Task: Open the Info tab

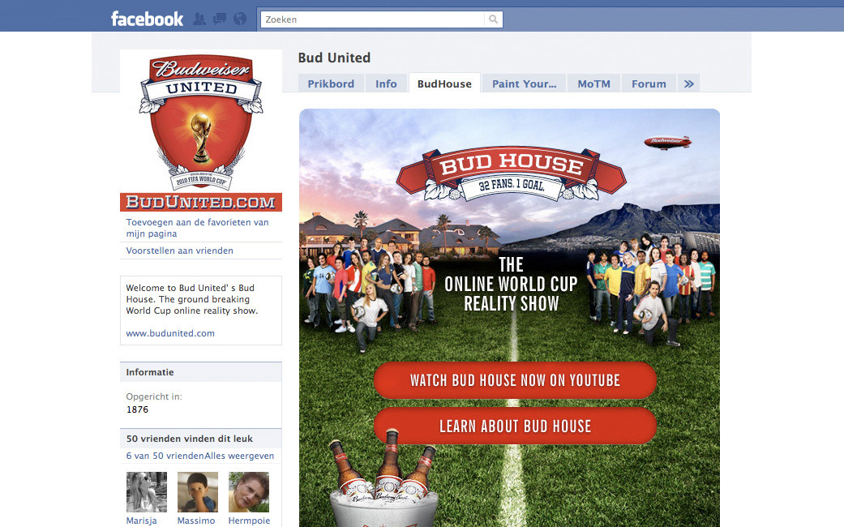Action: click(386, 84)
